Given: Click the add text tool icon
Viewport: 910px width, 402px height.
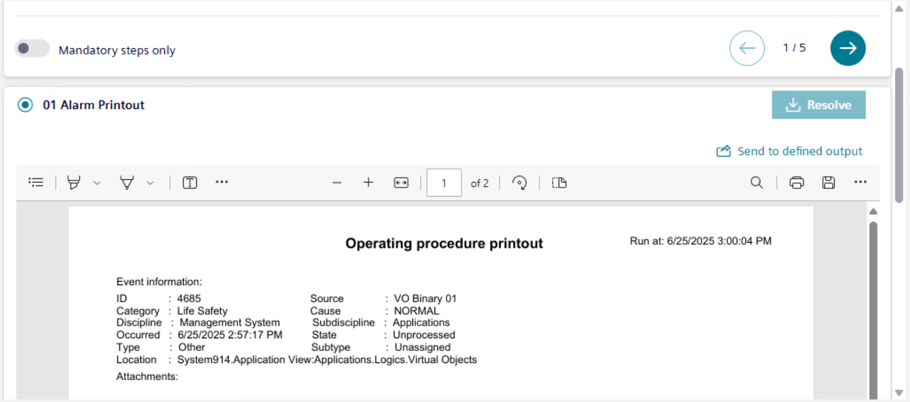Looking at the screenshot, I should [190, 183].
